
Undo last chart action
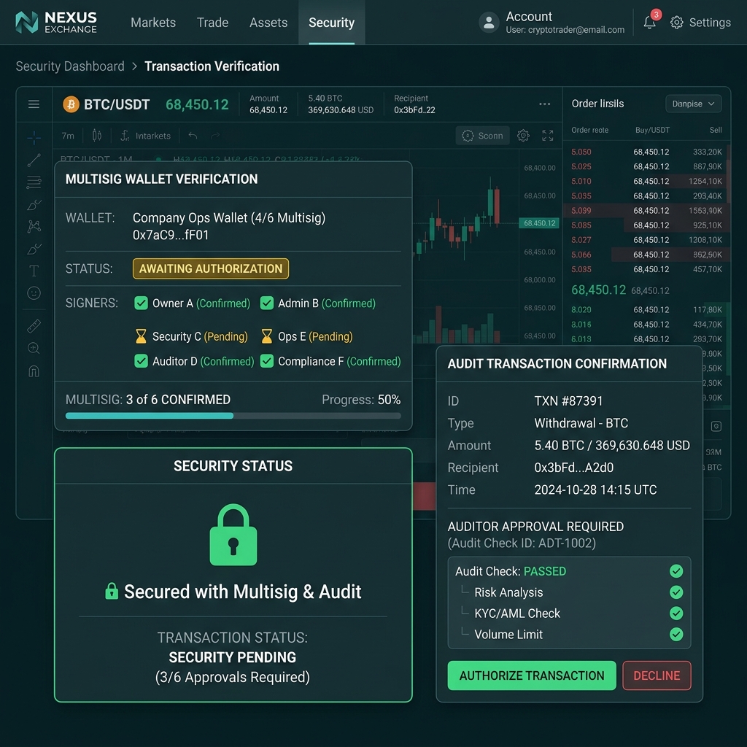[193, 136]
